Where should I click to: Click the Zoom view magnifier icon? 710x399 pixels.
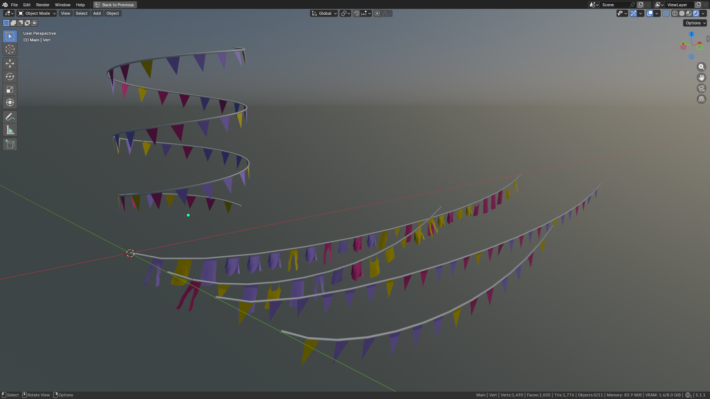(701, 67)
